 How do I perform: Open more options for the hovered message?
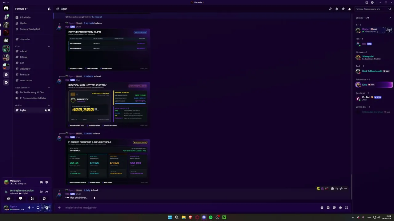345,188
